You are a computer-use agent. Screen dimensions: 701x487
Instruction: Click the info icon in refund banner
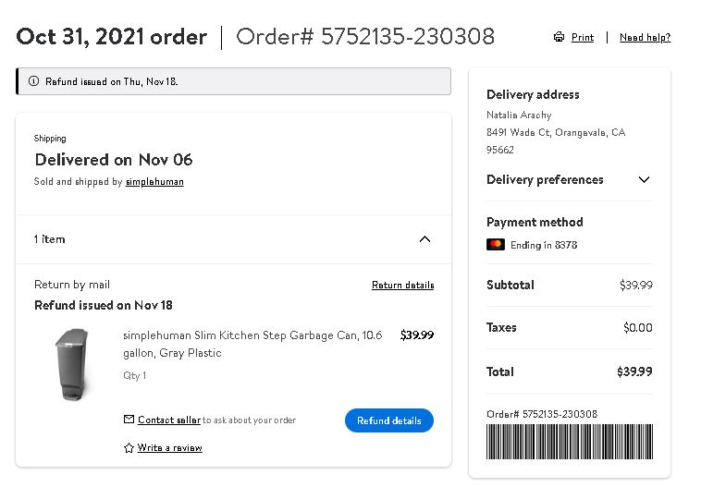(33, 81)
